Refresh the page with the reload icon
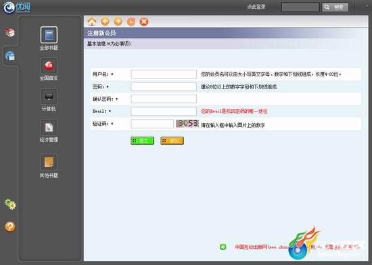372x265 pixels. [131, 22]
